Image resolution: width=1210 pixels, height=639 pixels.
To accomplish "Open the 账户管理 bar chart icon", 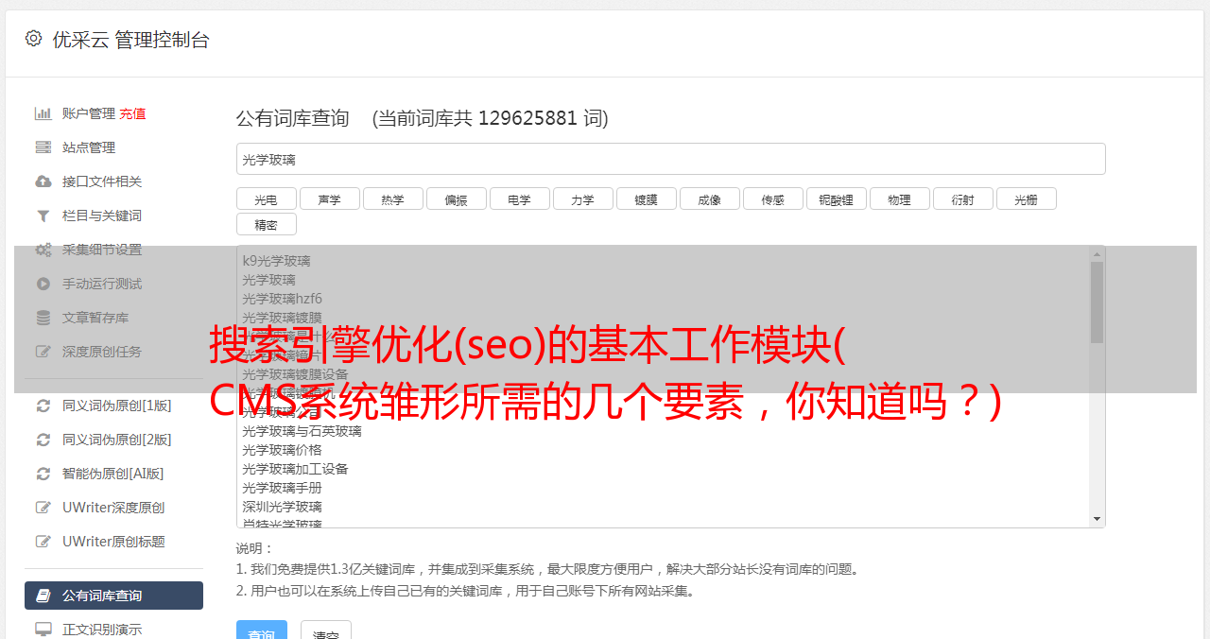I will tap(43, 113).
